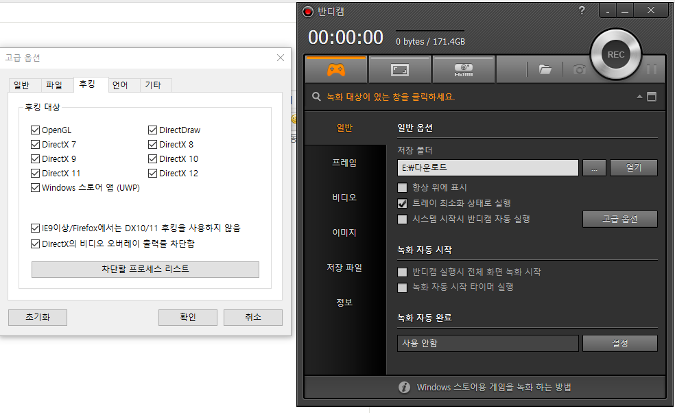Toggle the DirectX 10 checkbox

(152, 159)
